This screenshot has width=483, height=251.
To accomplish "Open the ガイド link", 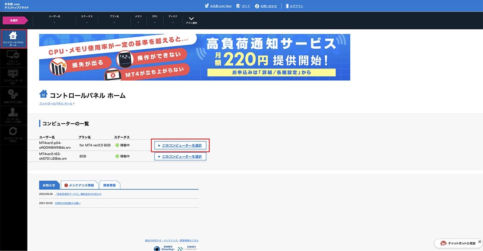I will pos(246,6).
